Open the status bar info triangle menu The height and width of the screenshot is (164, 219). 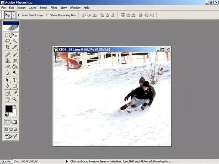67,161
